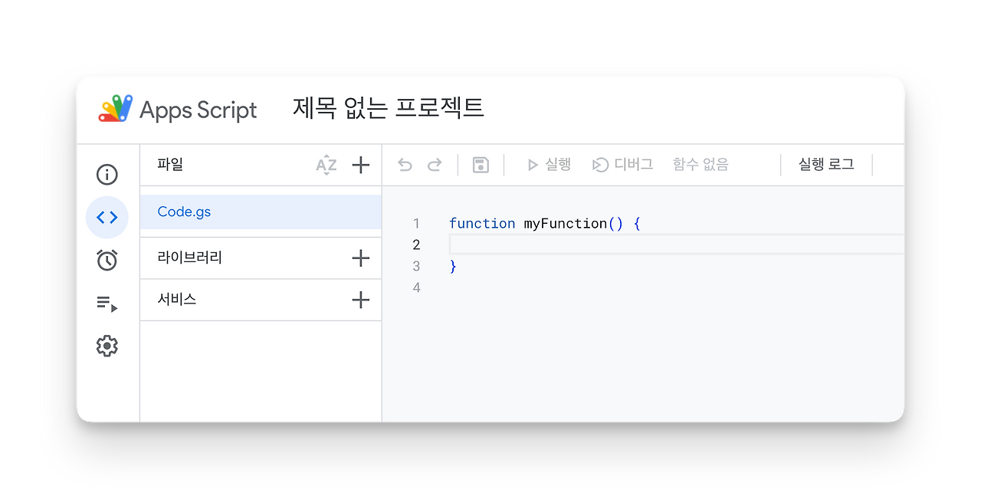Screen dimensions: 981x499
Task: Open the project Overview info panel
Action: [107, 174]
